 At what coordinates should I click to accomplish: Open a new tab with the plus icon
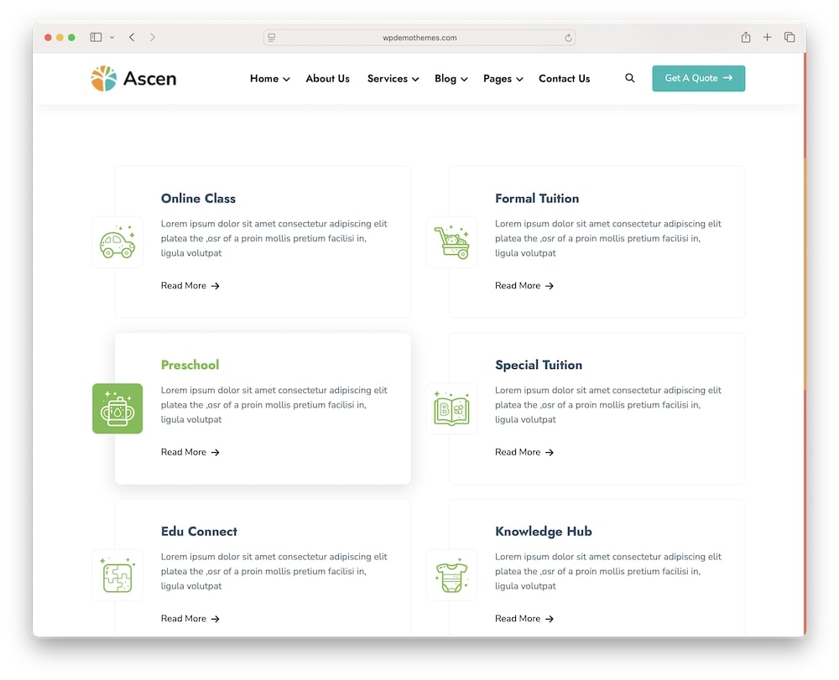768,37
